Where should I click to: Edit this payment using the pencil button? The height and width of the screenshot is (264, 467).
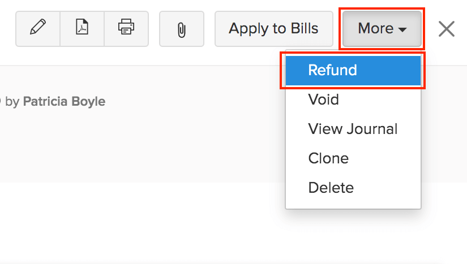[x=38, y=28]
